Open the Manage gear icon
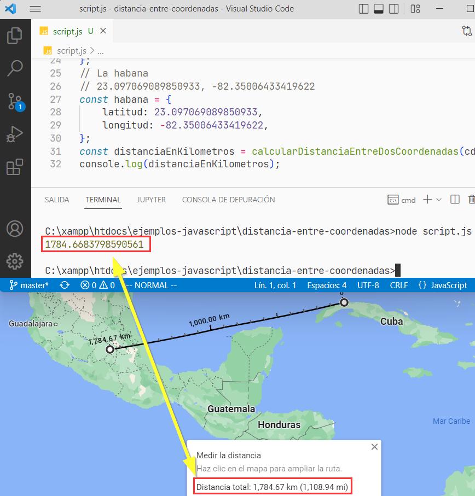The width and height of the screenshot is (475, 496). click(x=15, y=261)
